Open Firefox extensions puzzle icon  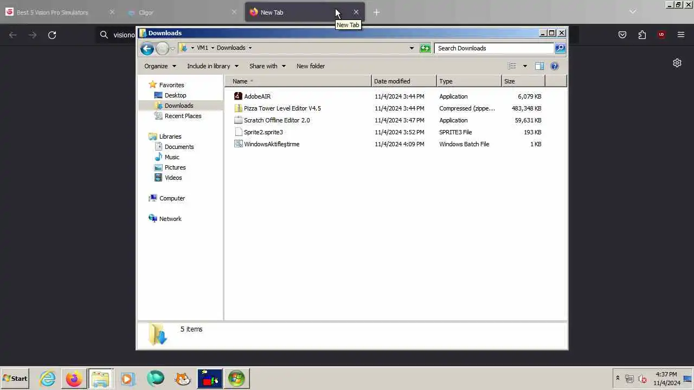[x=642, y=35]
